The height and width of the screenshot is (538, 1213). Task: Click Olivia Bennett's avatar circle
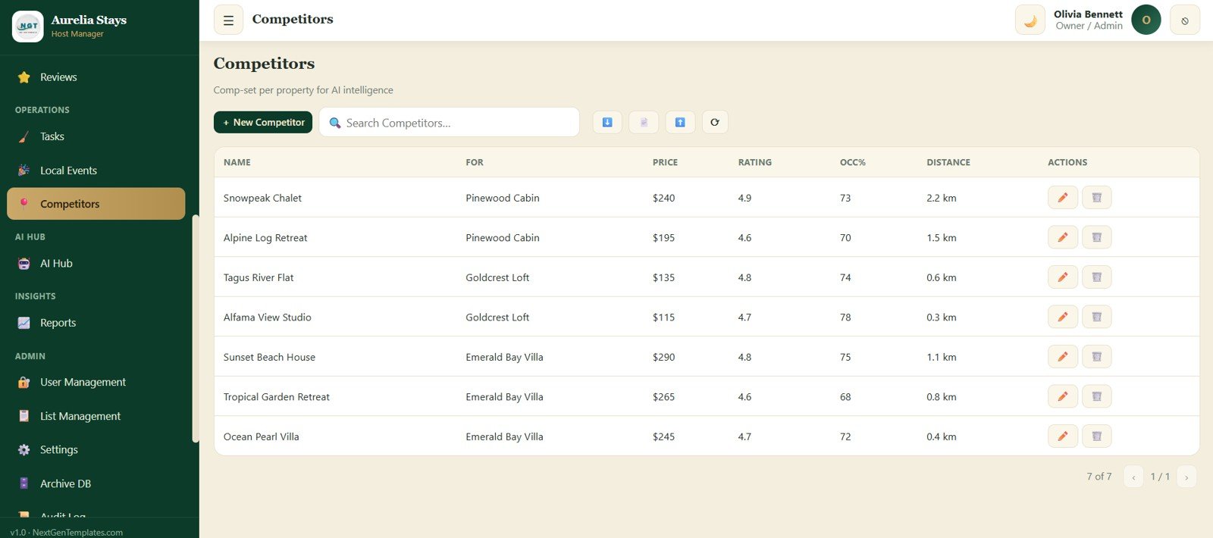(x=1146, y=20)
